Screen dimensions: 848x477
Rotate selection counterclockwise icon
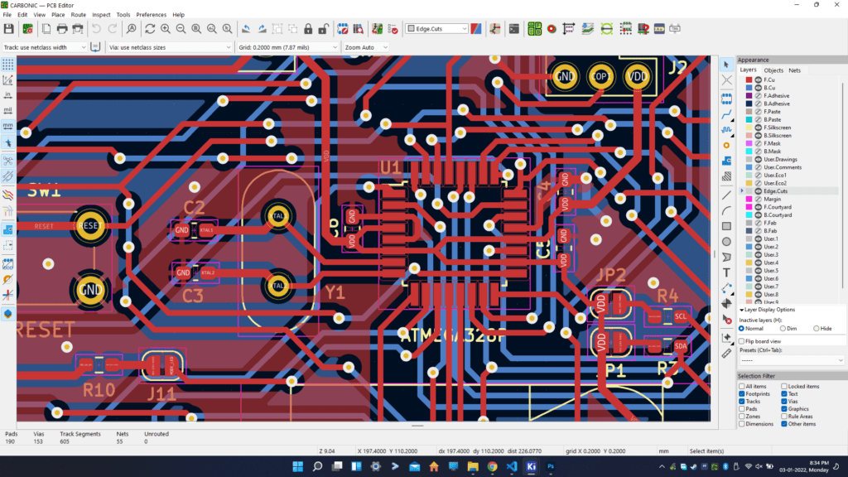tap(246, 29)
